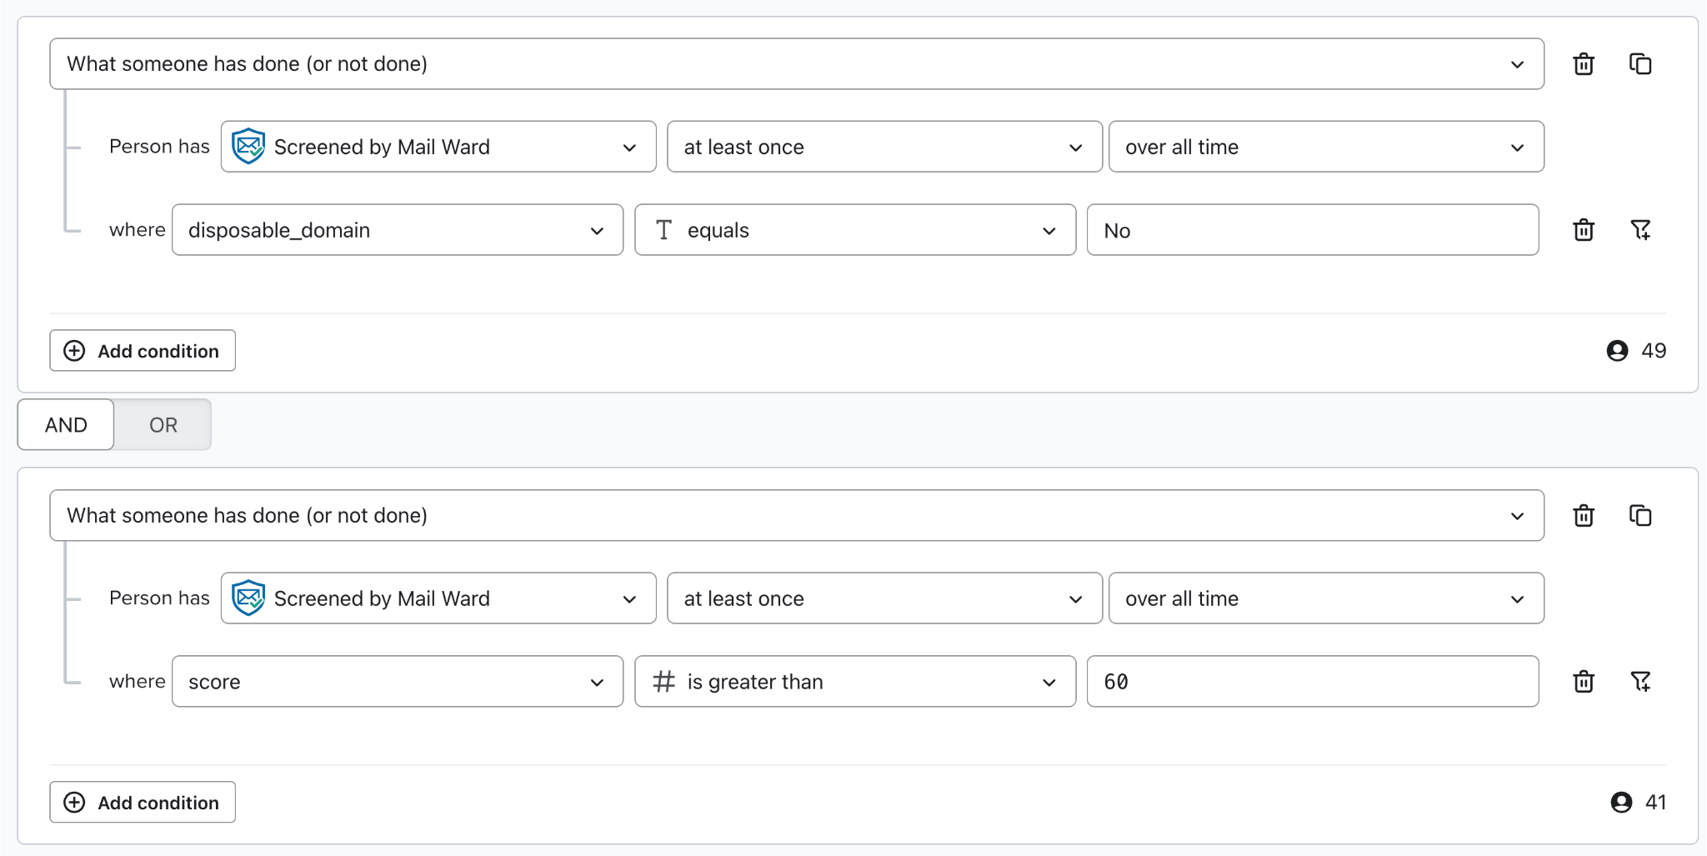Viewport: 1707px width, 856px height.
Task: Click the profile count 41
Action: click(1638, 803)
